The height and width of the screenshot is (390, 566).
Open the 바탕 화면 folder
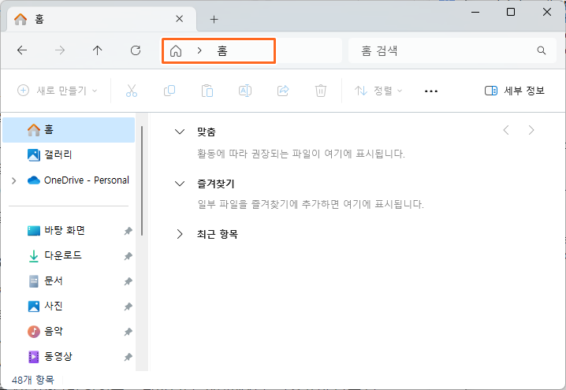point(69,231)
